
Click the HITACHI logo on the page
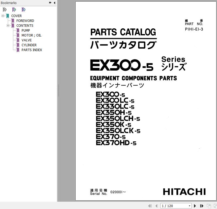pos(184,192)
